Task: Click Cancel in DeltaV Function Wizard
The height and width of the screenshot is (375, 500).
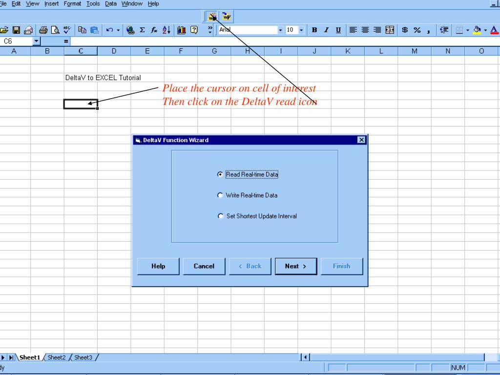Action: (x=204, y=266)
